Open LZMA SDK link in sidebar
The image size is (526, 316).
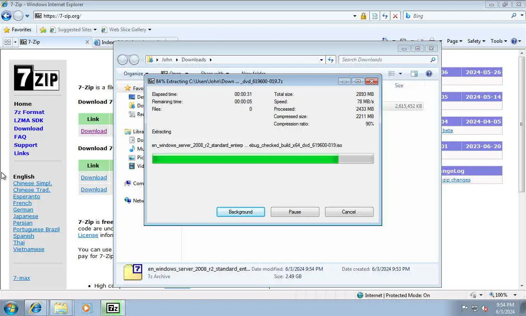coord(28,120)
